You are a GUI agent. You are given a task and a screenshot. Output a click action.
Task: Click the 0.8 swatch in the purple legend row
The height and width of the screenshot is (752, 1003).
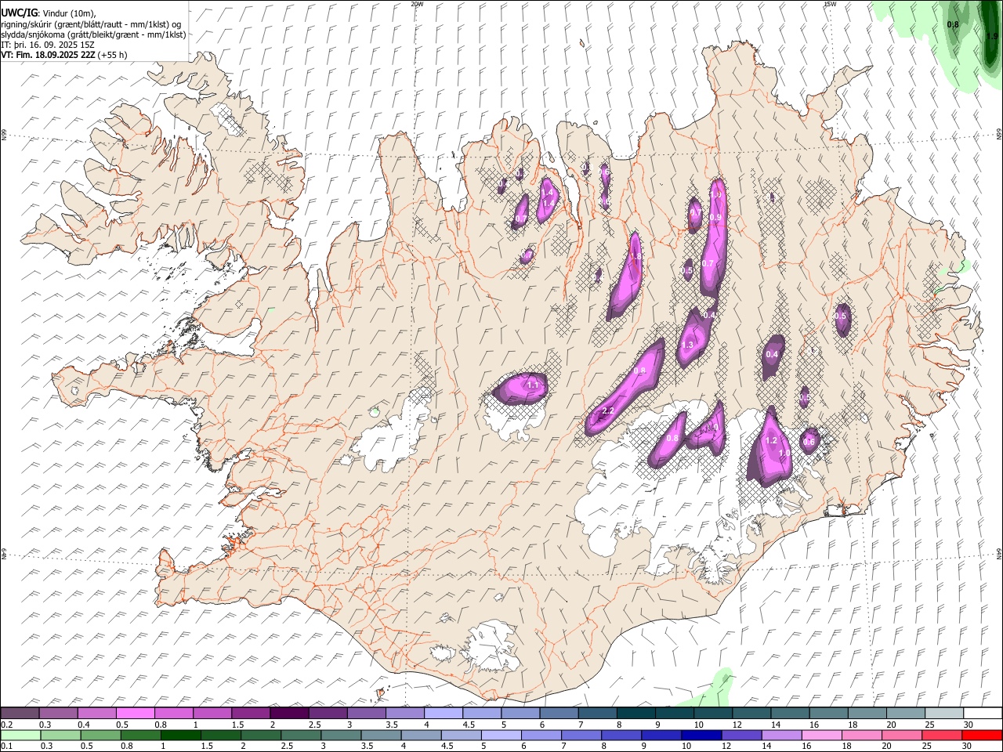coord(173,714)
